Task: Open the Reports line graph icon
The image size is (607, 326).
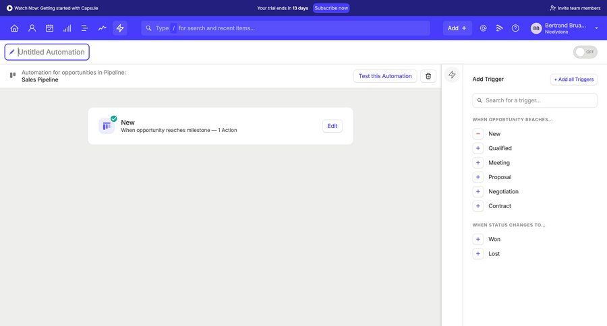Action: click(x=102, y=28)
